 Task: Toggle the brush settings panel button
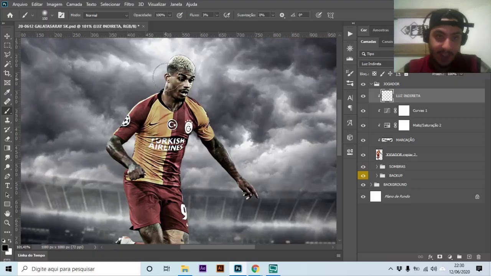(61, 15)
